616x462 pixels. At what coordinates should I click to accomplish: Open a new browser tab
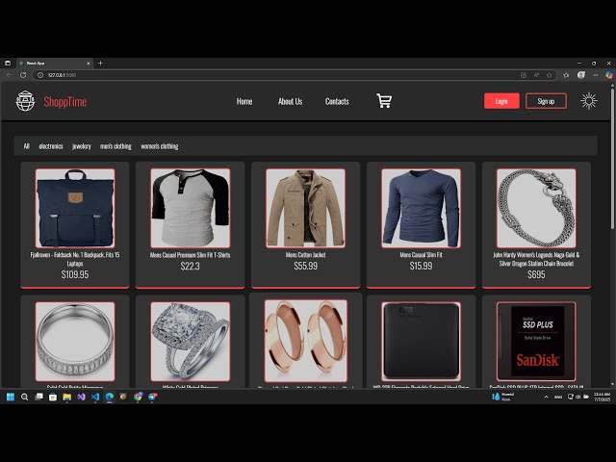[100, 63]
